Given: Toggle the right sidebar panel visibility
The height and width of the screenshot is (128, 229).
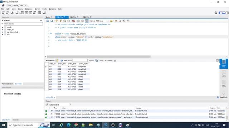Looking at the screenshot, I should (227, 13).
